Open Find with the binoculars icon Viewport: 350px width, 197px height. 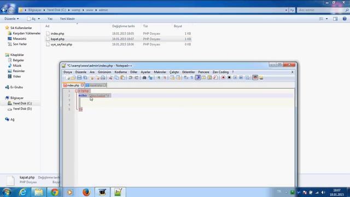(x=144, y=78)
